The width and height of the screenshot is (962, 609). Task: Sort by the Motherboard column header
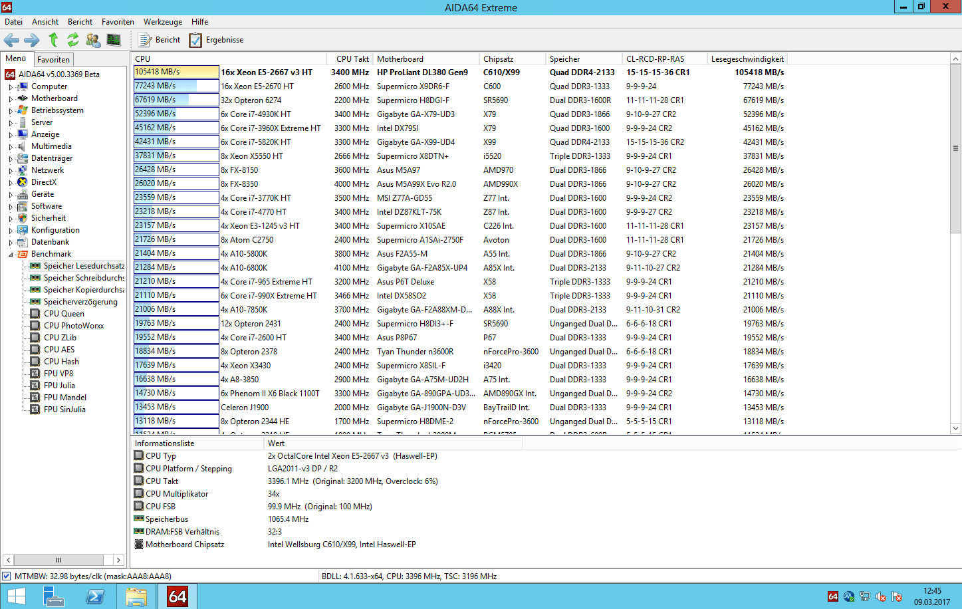(425, 59)
